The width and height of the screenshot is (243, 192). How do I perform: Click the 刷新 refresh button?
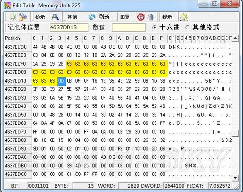104,17
